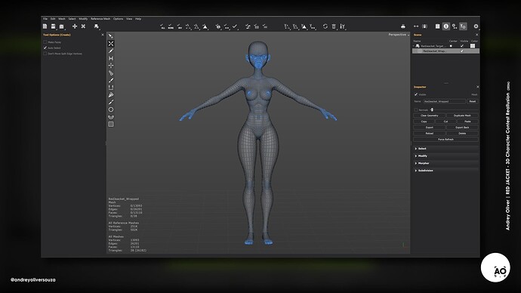Open the Perspective view dropdown
521x293 pixels.
(x=399, y=35)
